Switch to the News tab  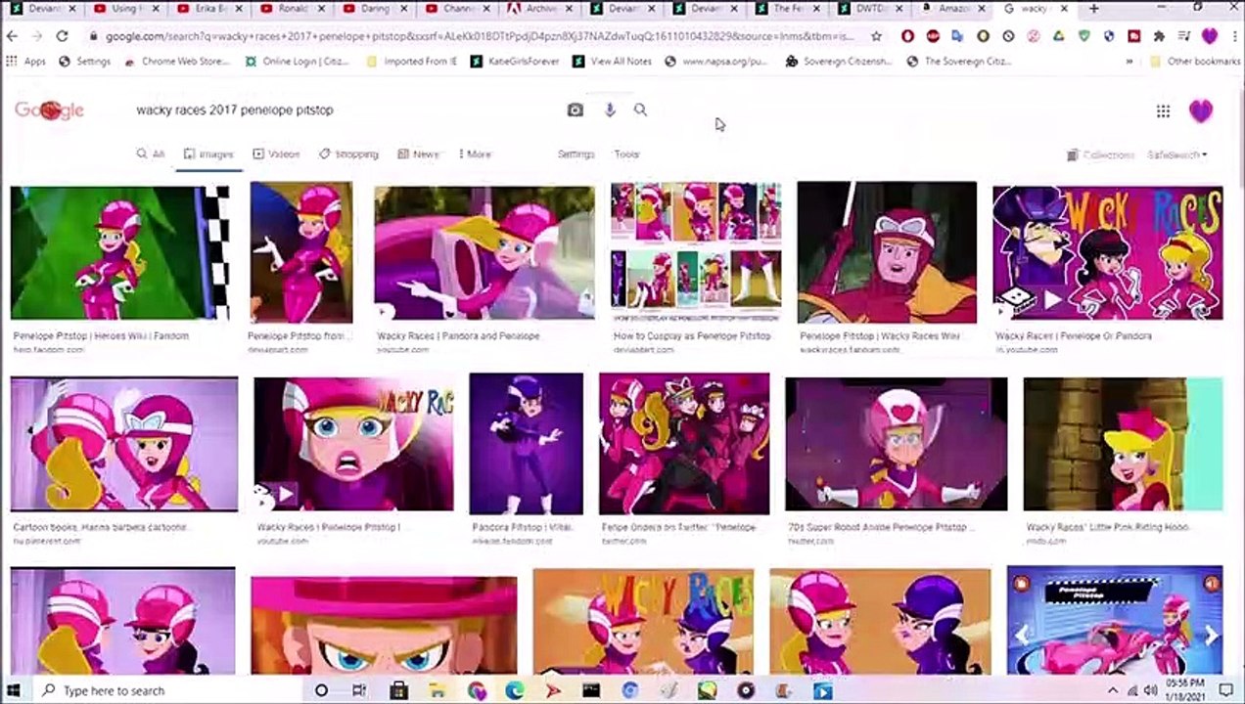(418, 154)
